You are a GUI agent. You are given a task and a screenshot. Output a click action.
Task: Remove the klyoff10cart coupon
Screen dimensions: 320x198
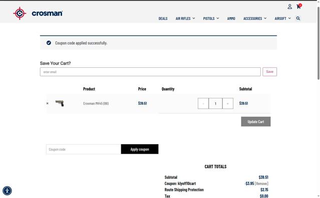261,184
